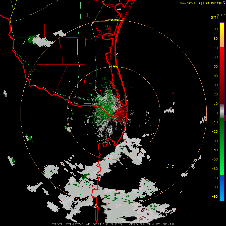
Task: Click the gray zero-velocity segment of color bar
Action: tap(222, 111)
